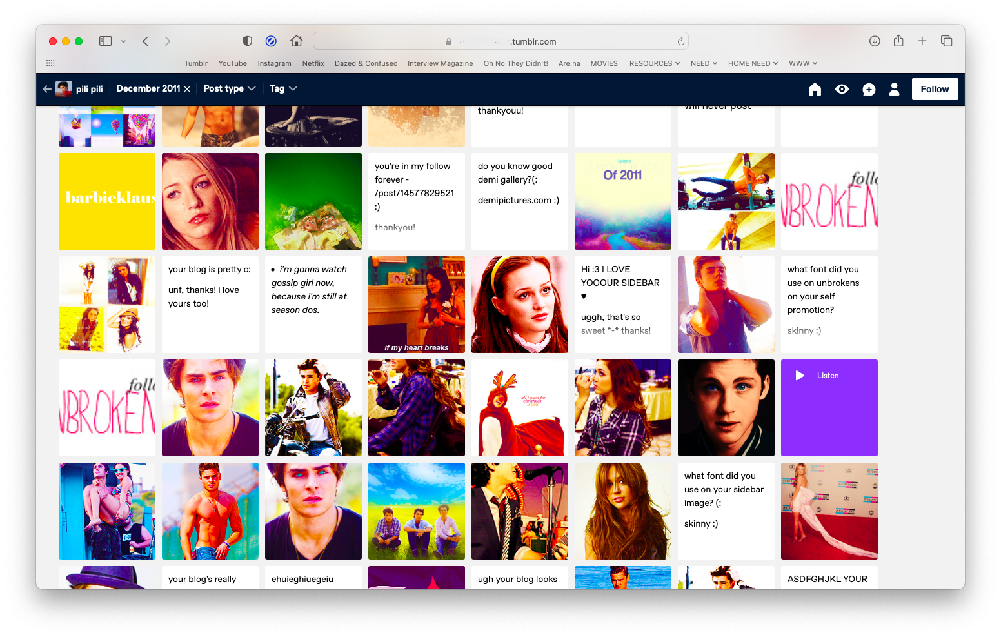Expand the Tag filter dropdown
The height and width of the screenshot is (637, 1001).
[x=283, y=88]
